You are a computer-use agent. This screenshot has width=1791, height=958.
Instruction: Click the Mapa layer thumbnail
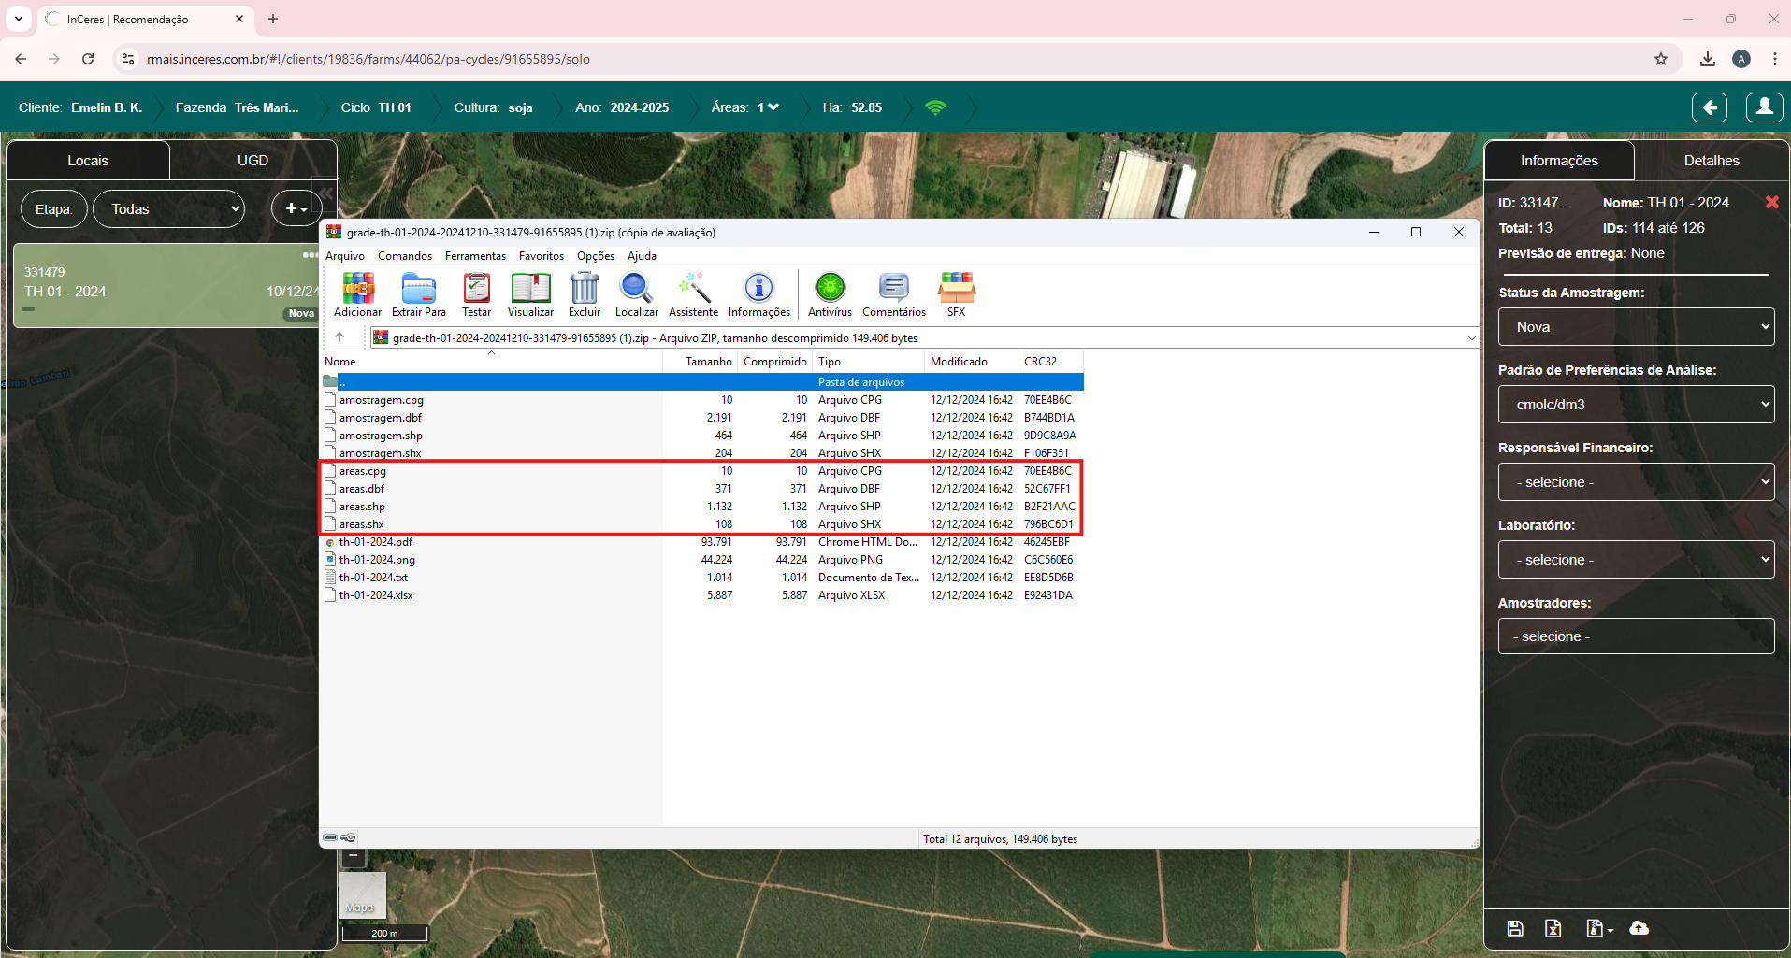pos(362,894)
